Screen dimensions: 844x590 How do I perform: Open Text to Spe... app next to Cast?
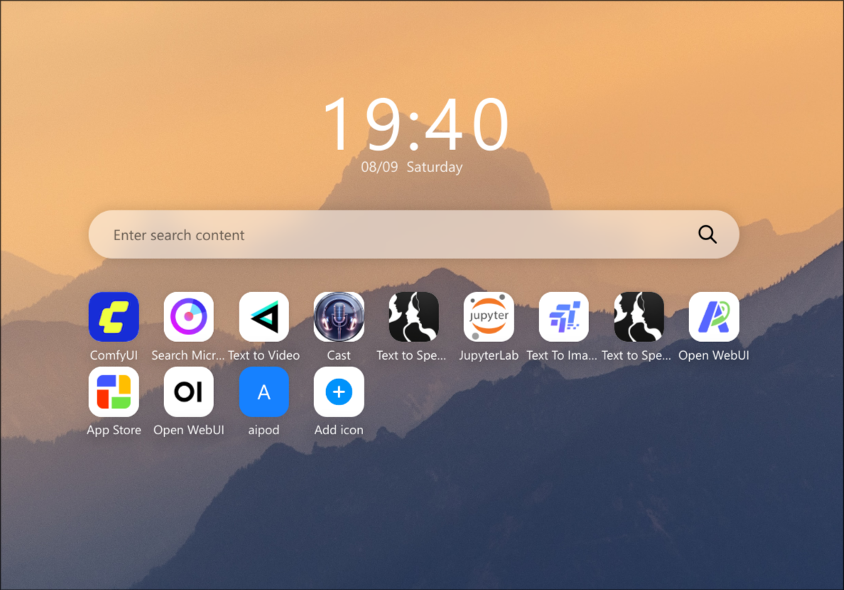click(x=413, y=317)
